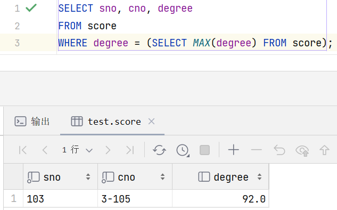This screenshot has height=210, width=337.
Task: Close the test.score tab
Action: click(152, 122)
